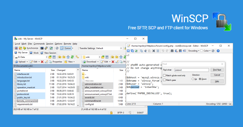The height and width of the screenshot is (127, 243).
Task: Click the Upload button
Action: pyautogui.click(x=20, y=62)
